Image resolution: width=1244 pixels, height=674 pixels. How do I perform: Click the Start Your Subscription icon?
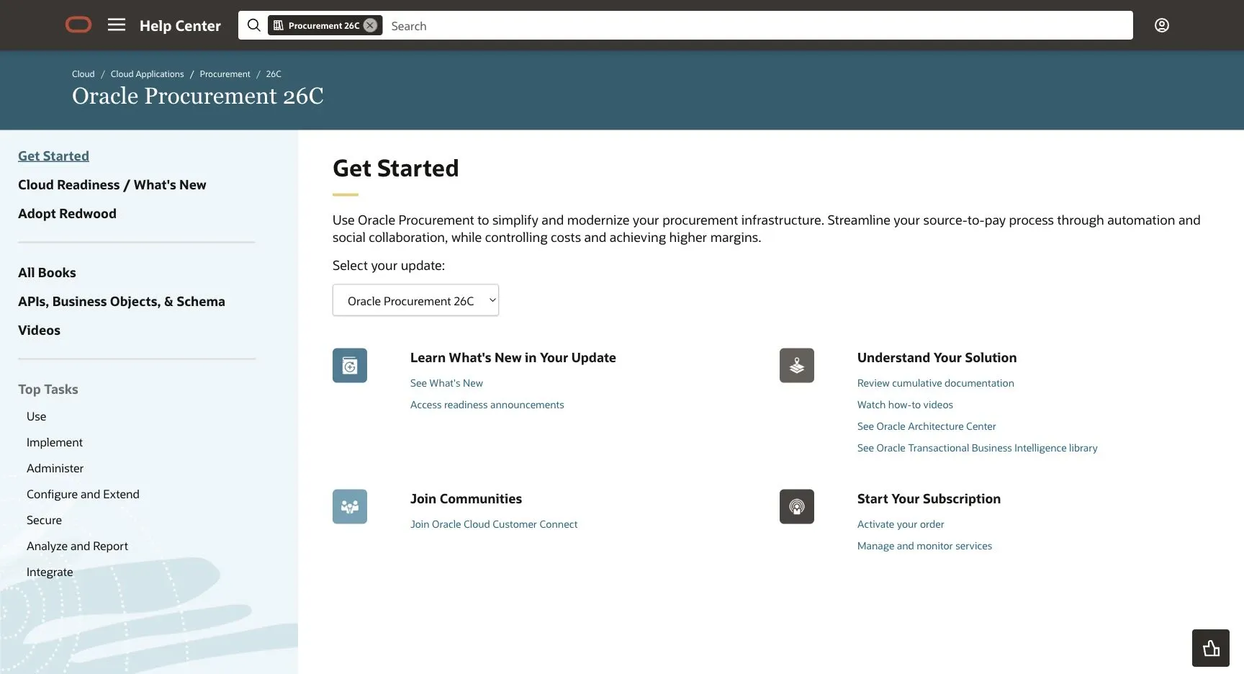tap(796, 507)
